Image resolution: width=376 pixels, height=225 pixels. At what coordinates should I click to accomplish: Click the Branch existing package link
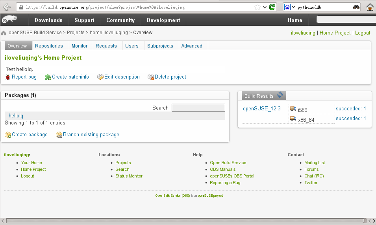91,135
